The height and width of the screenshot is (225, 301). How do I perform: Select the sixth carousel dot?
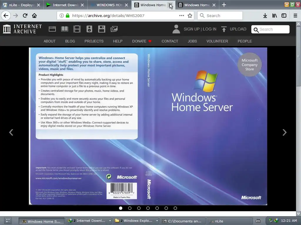[x=166, y=208]
